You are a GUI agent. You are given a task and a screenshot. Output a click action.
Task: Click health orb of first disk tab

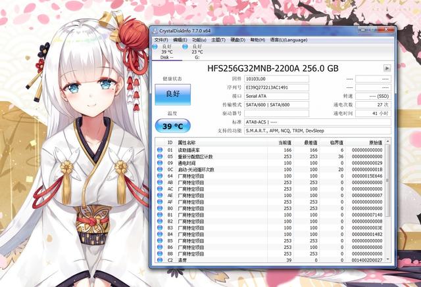[x=155, y=47]
